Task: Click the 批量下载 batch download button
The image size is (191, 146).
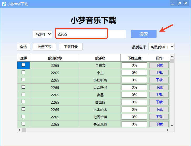Action: [x=44, y=47]
